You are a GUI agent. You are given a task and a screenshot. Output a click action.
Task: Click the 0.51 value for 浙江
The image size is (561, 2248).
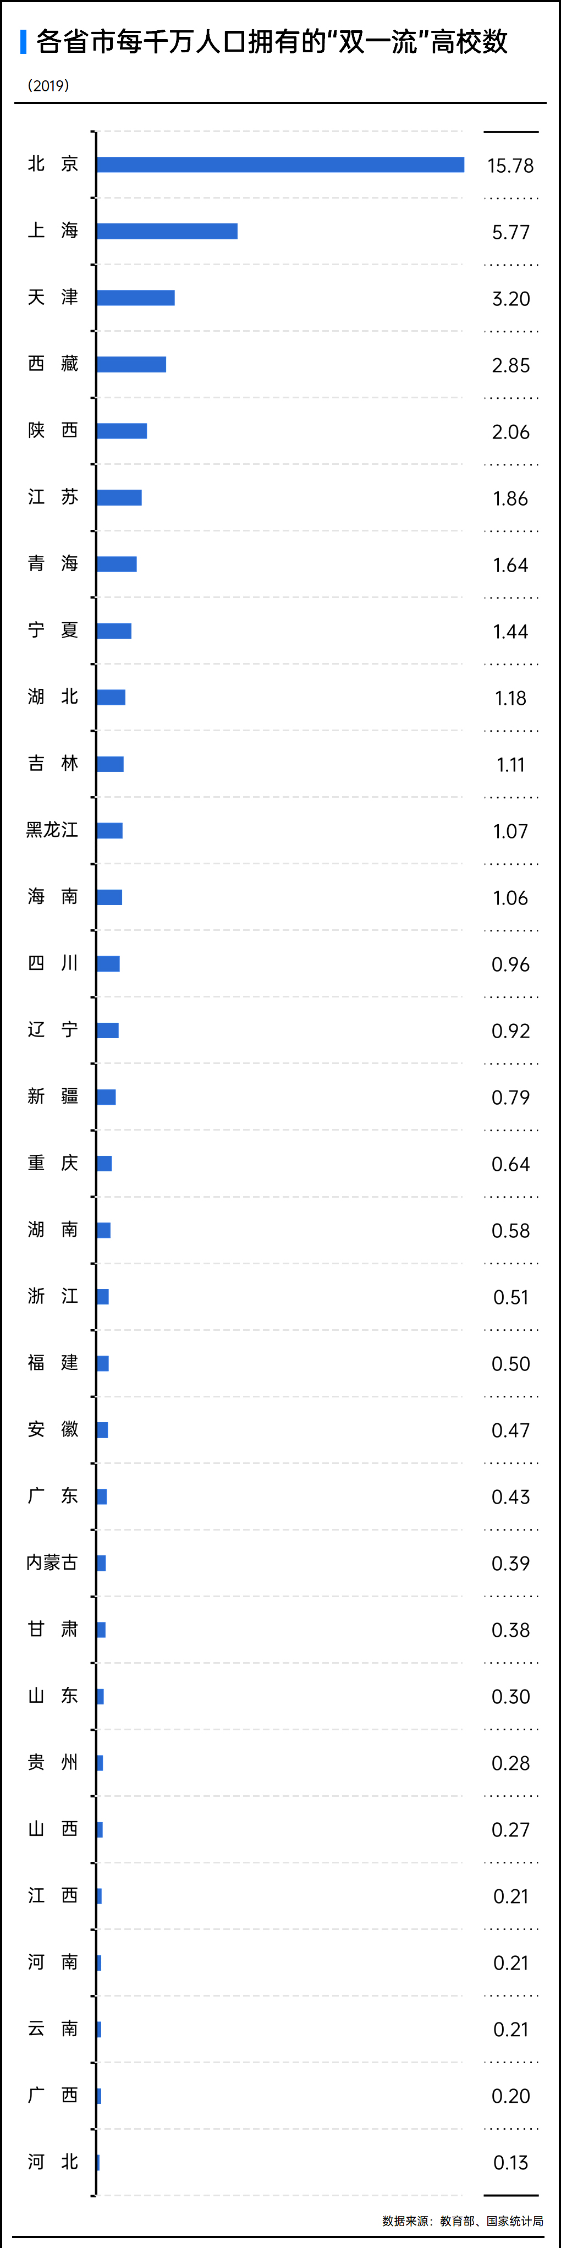coord(510,1297)
